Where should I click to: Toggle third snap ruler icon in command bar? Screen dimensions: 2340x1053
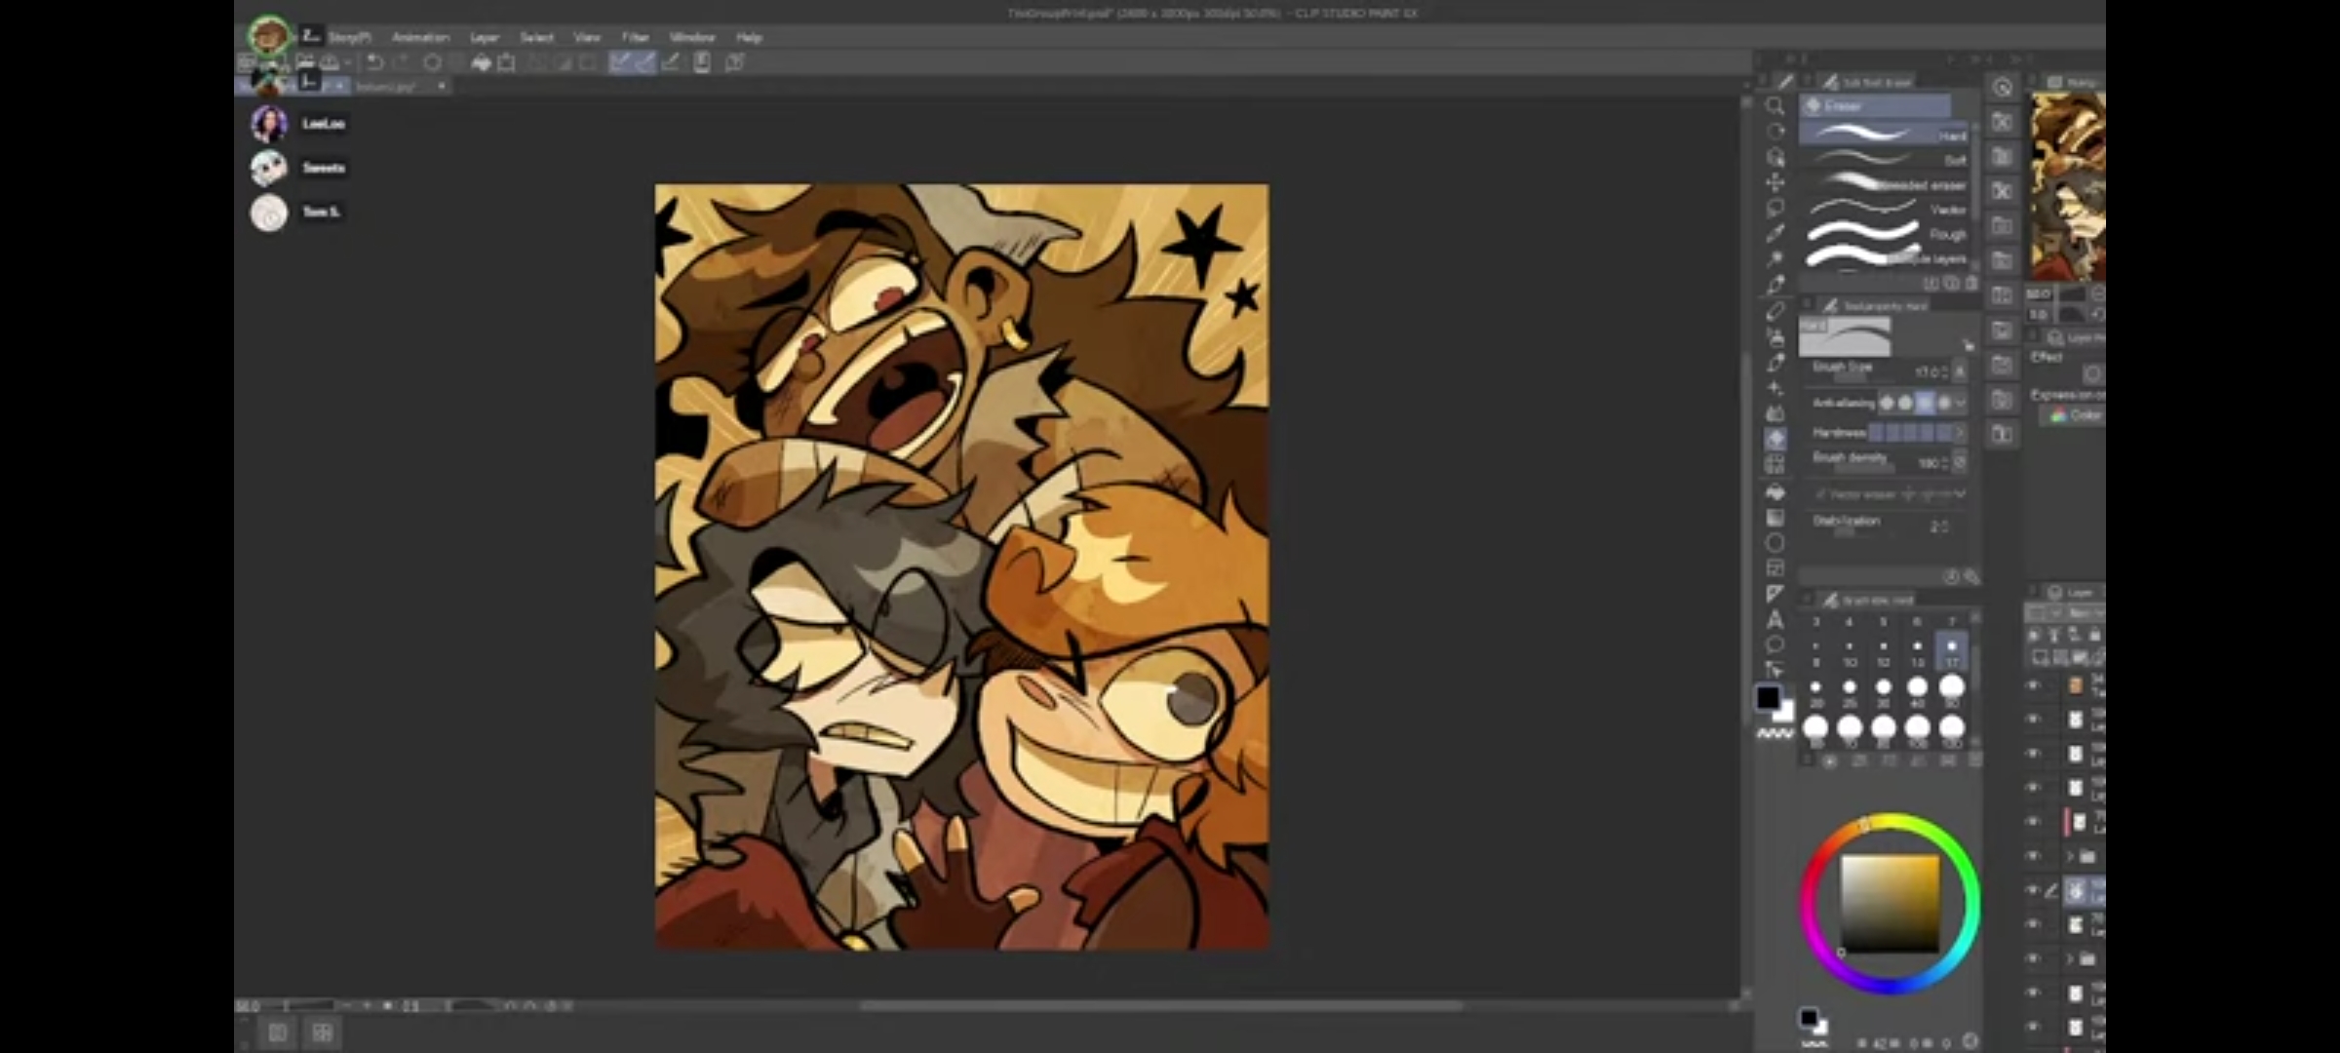(x=671, y=62)
